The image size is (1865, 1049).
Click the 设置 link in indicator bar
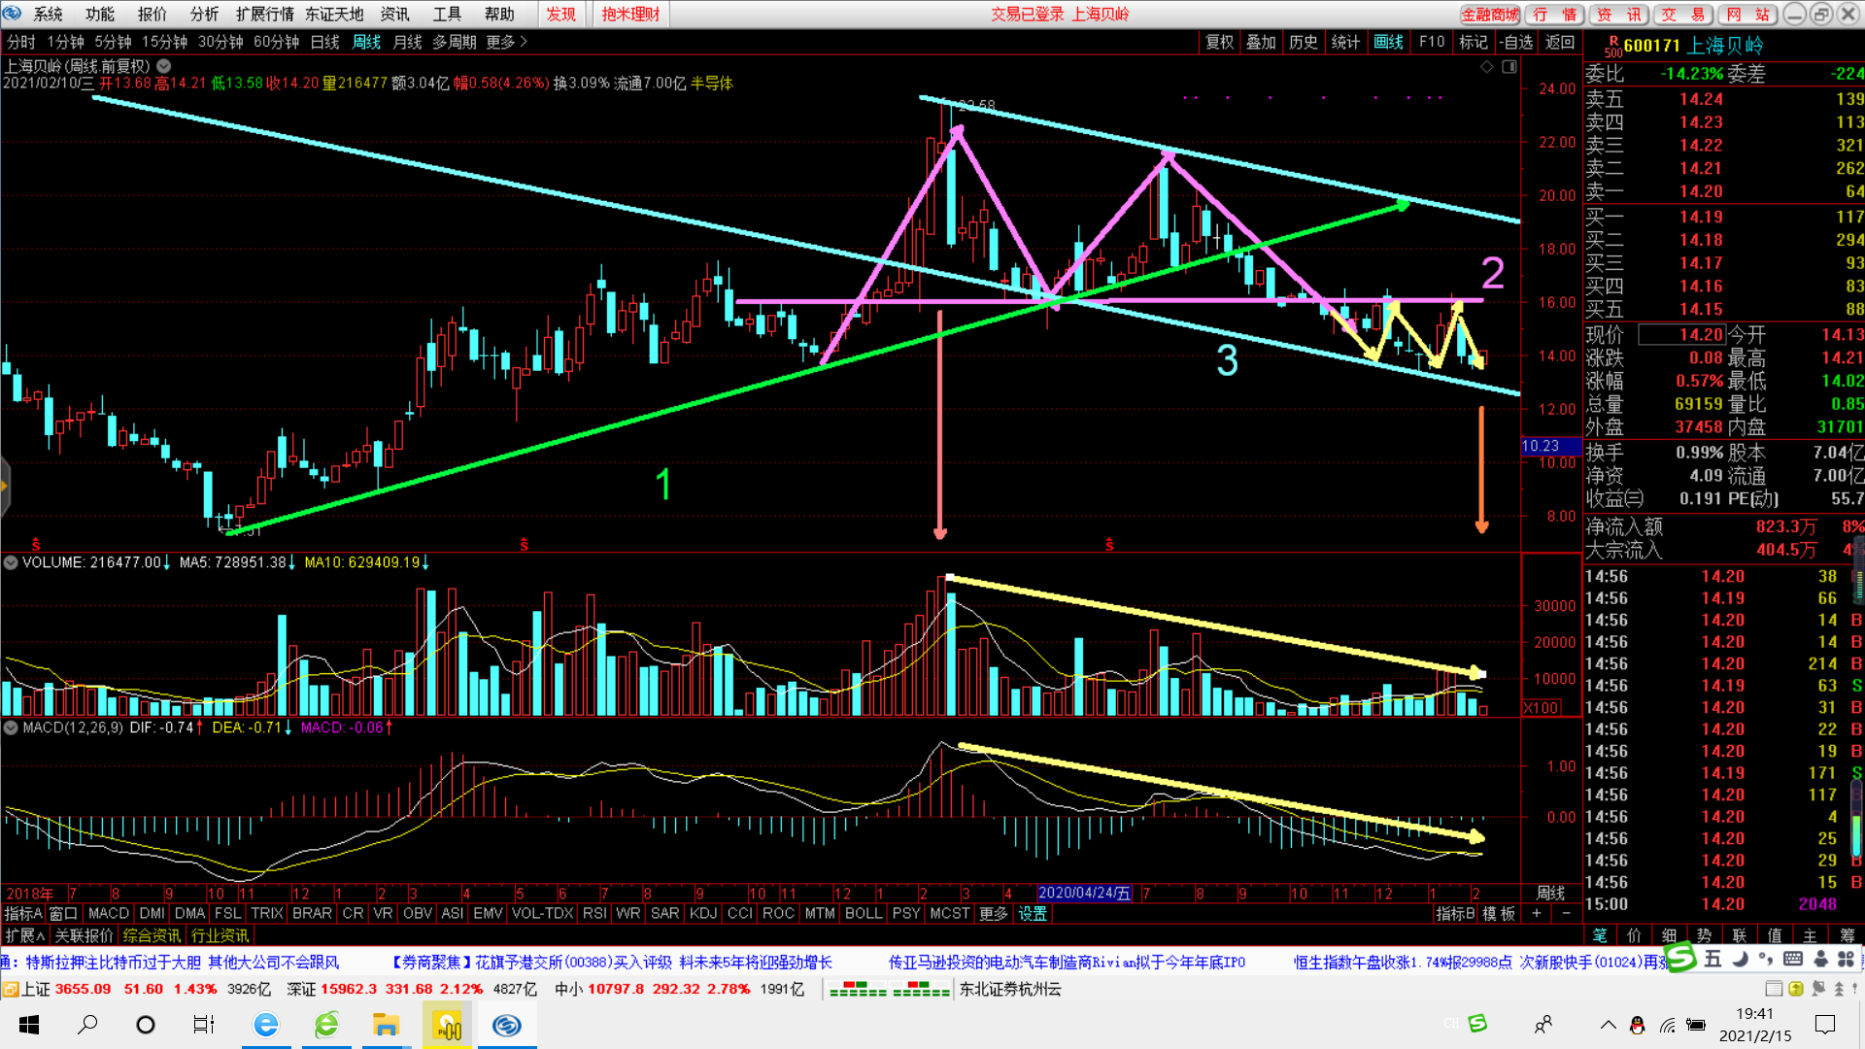click(1033, 914)
